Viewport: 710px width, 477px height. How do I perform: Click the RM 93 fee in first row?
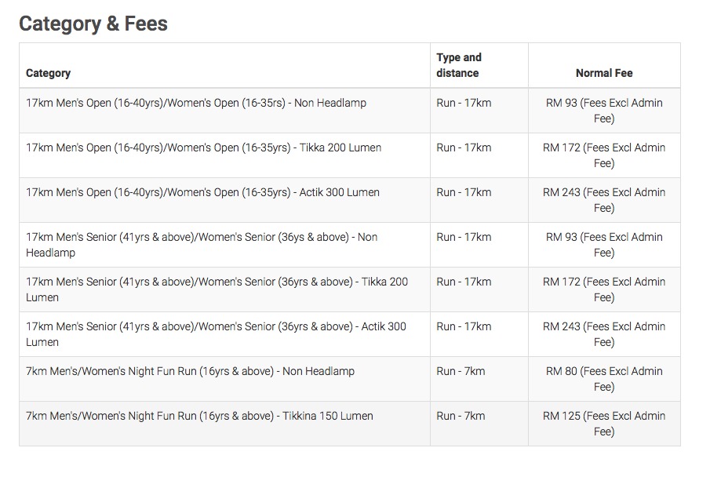(604, 111)
